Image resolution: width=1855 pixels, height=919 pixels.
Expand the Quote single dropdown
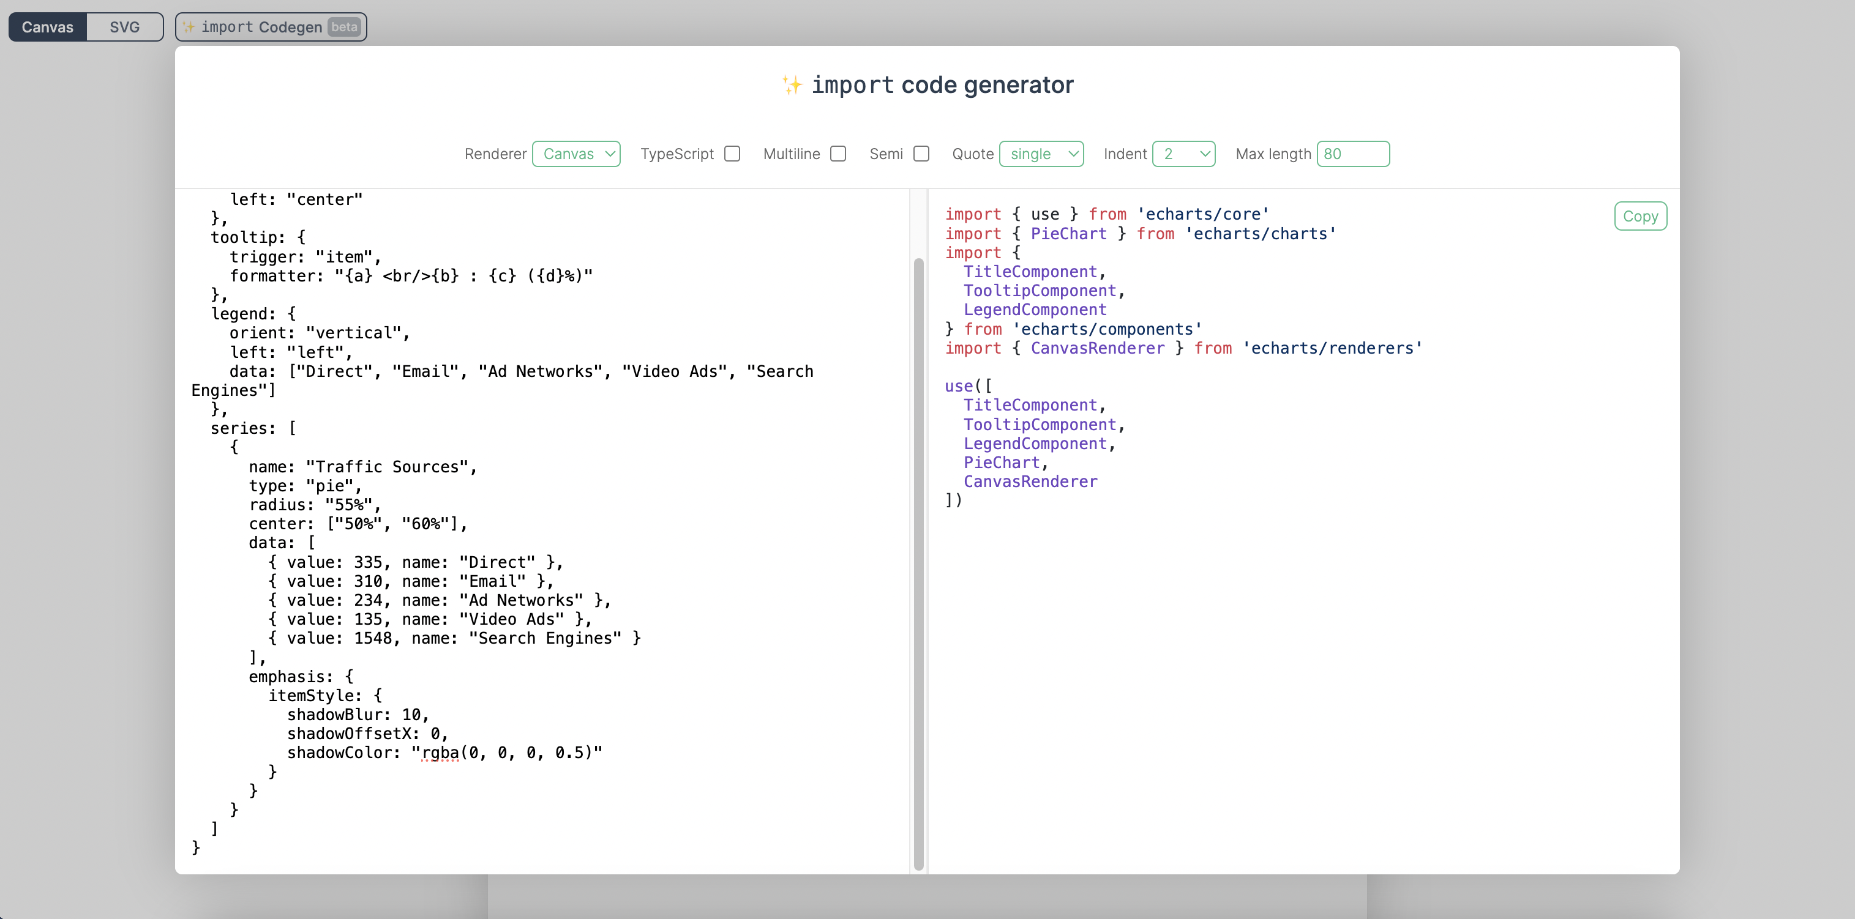(1041, 154)
